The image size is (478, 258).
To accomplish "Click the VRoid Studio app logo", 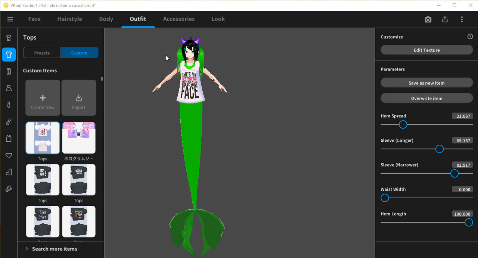I will point(6,5).
